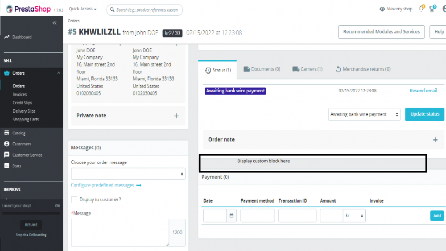Click the Orders breadcrumb link
This screenshot has width=446, height=251.
click(x=74, y=21)
